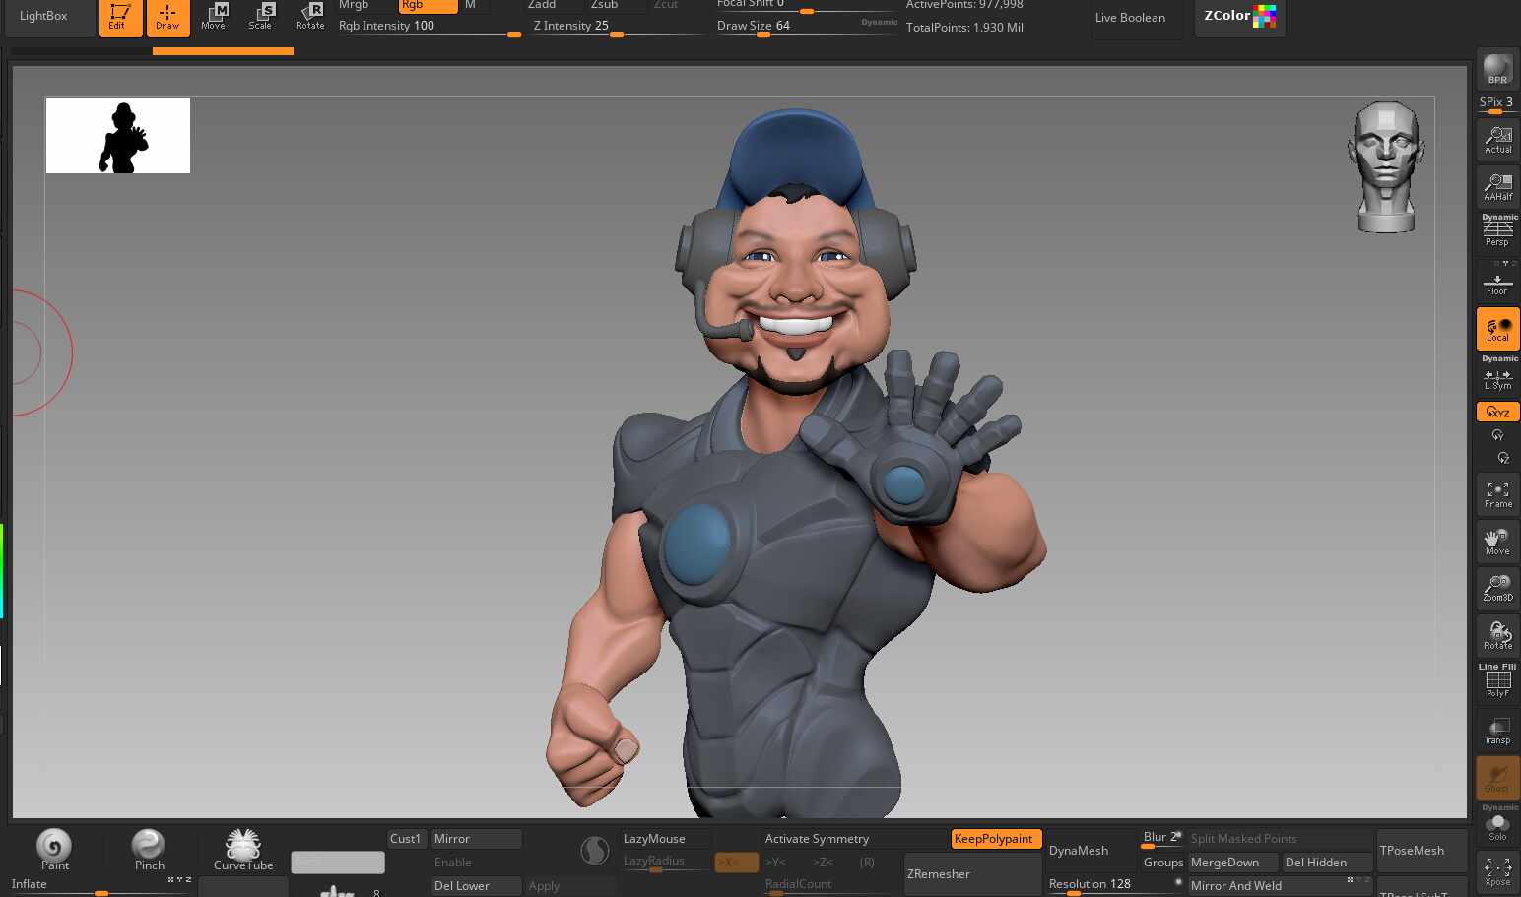Screen dimensions: 1521x897
Task: Select the Pinch brush
Action: click(x=149, y=848)
